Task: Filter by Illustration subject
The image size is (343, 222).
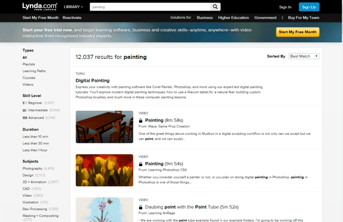Action: click(x=31, y=202)
